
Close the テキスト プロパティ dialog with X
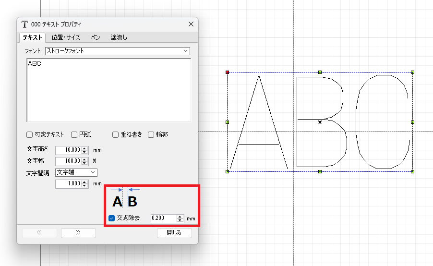[x=191, y=24]
